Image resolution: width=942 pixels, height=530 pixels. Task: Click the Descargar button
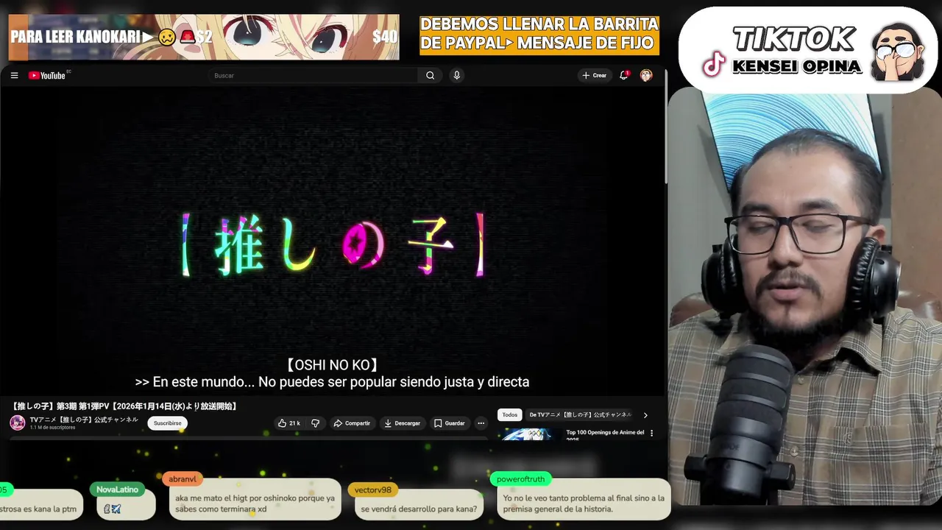pos(403,423)
